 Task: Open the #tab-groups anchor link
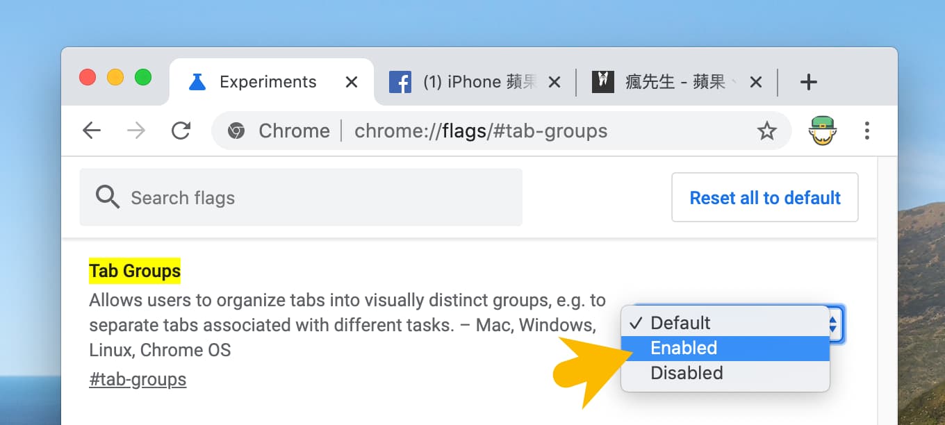coord(138,379)
